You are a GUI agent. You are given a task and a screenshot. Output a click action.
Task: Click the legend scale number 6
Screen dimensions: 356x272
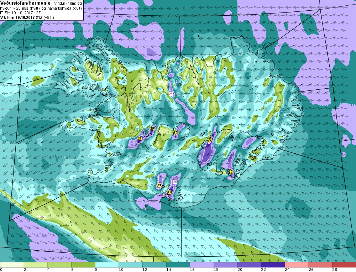tap(72, 270)
